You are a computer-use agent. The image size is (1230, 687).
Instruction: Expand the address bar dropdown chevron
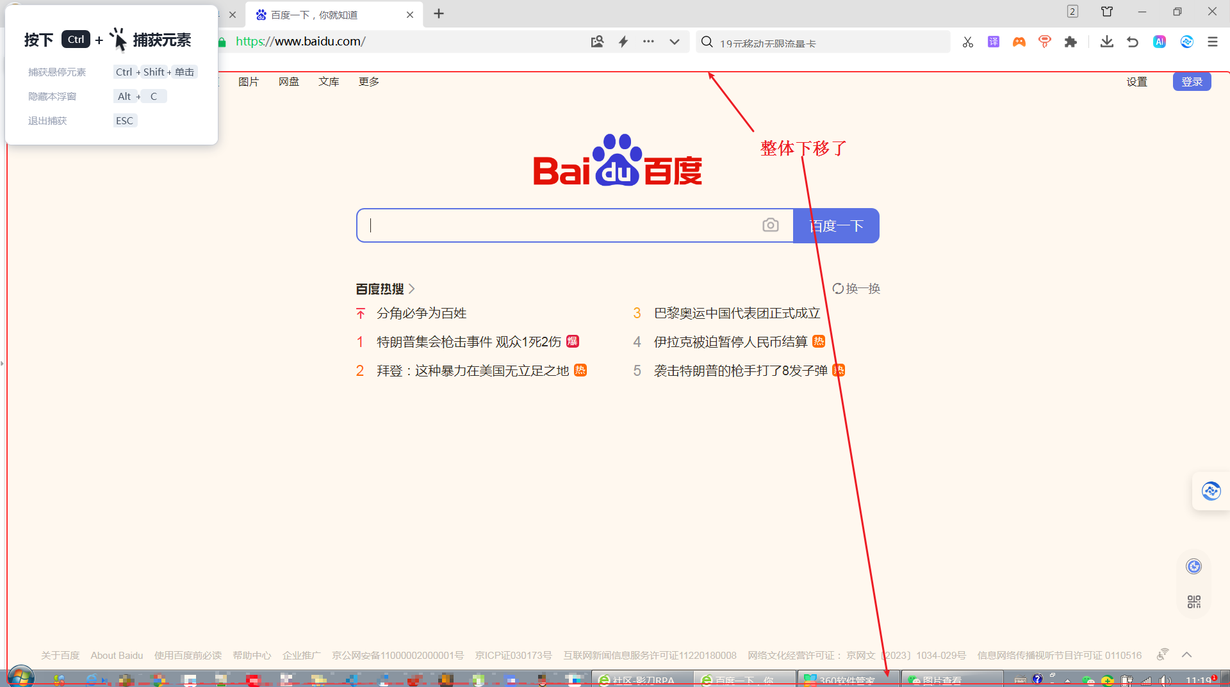[x=675, y=42]
